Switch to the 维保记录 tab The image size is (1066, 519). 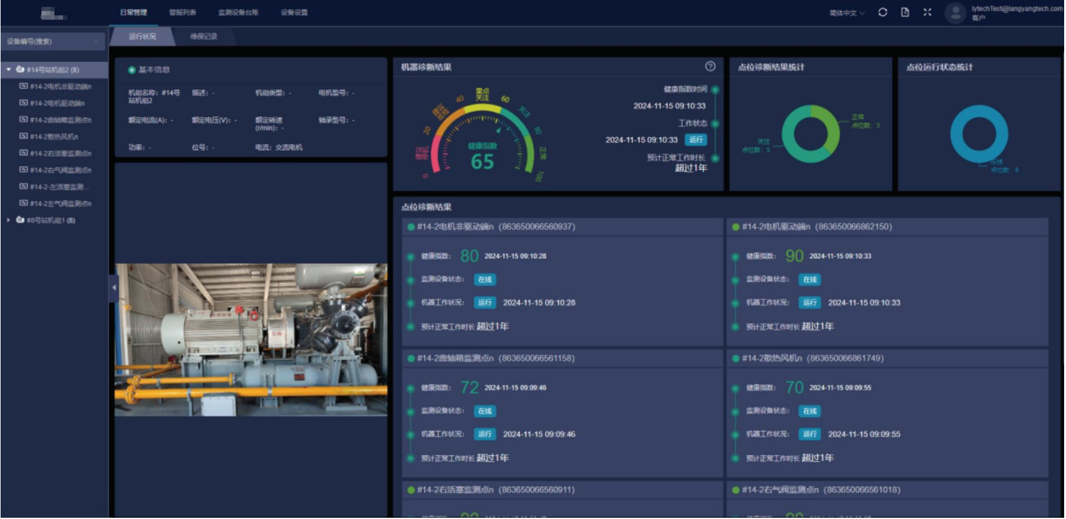click(204, 37)
